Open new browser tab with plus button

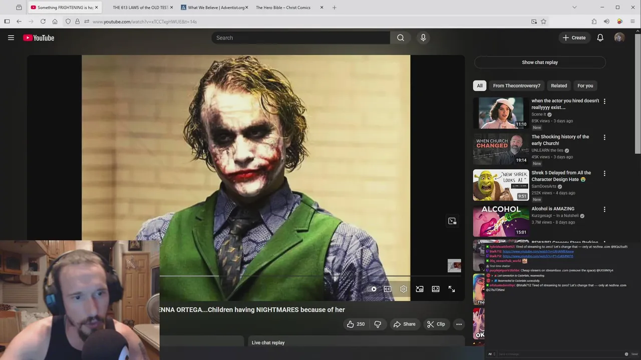pyautogui.click(x=334, y=7)
